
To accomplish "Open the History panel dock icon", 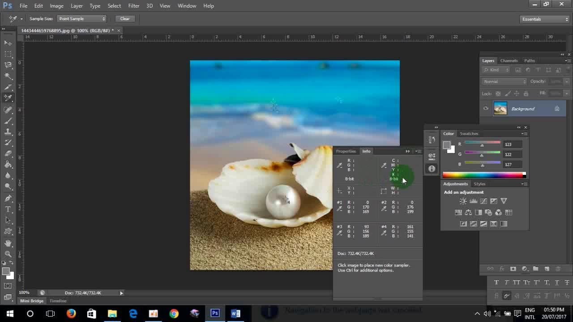I will 432,140.
